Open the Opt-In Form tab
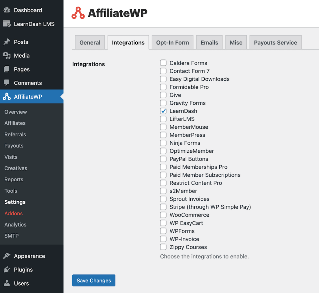319x293 pixels. (173, 42)
